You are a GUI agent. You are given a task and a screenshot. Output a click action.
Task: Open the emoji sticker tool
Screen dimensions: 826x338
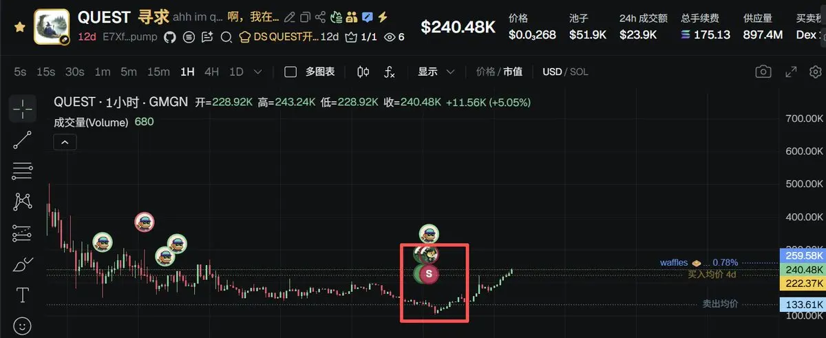(22, 326)
